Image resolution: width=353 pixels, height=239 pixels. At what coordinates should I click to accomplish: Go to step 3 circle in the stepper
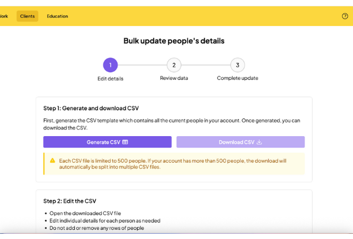[237, 65]
